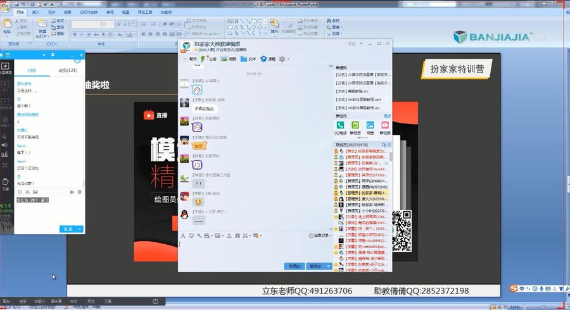Open font size dropdown in PowerPoint ribbon
Image resolution: width=570 pixels, height=310 pixels.
point(112,24)
